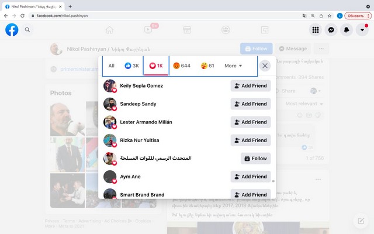
Task: Expand the More reactions dropdown
Action: coord(233,66)
